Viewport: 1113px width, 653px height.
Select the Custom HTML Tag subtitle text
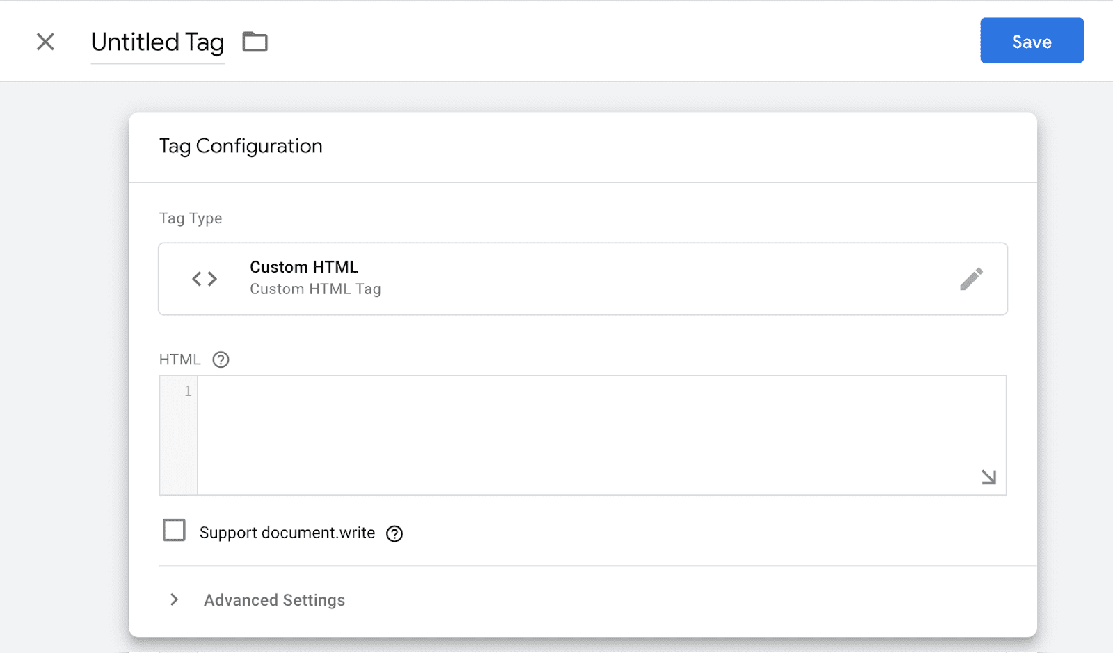click(314, 289)
